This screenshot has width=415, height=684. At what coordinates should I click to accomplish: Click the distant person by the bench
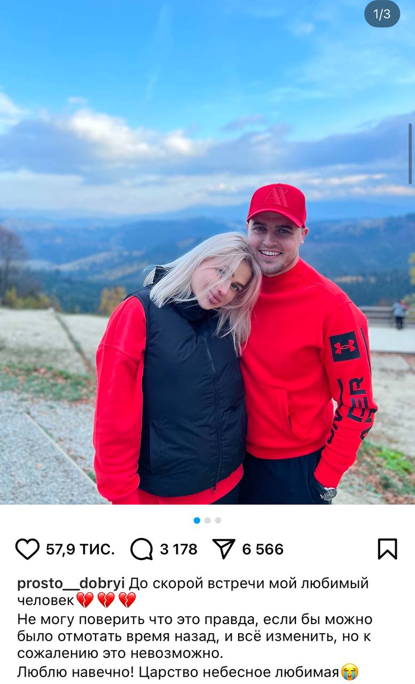click(399, 314)
